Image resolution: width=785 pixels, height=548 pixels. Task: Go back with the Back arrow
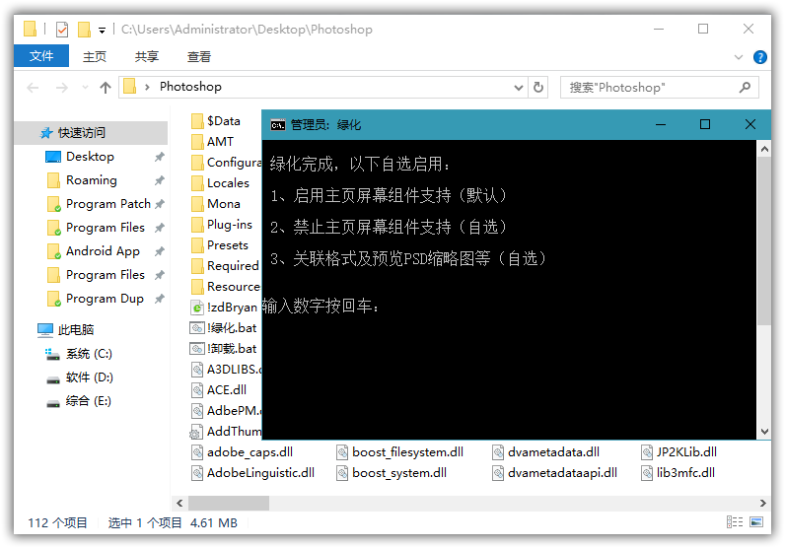click(34, 88)
